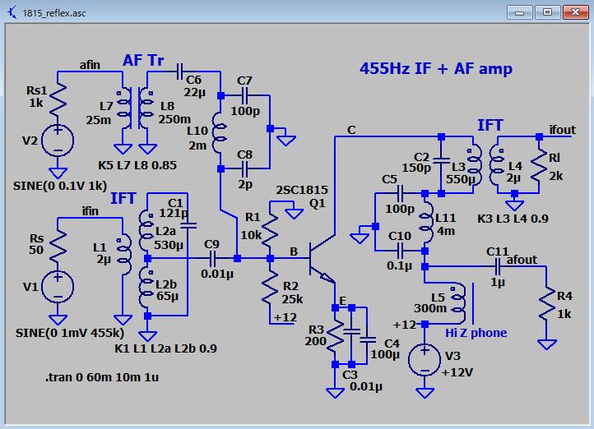Select inductor L11 coil symbol
This screenshot has height=429, width=594.
[x=425, y=223]
